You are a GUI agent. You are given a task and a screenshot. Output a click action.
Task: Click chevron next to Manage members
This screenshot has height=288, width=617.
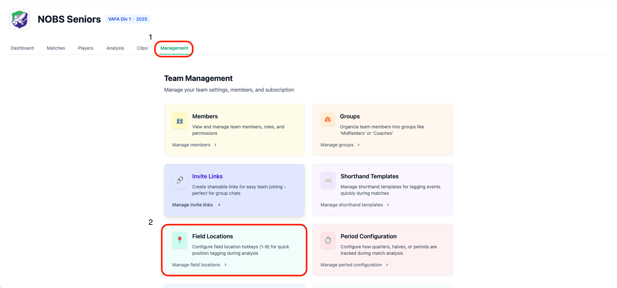(215, 145)
